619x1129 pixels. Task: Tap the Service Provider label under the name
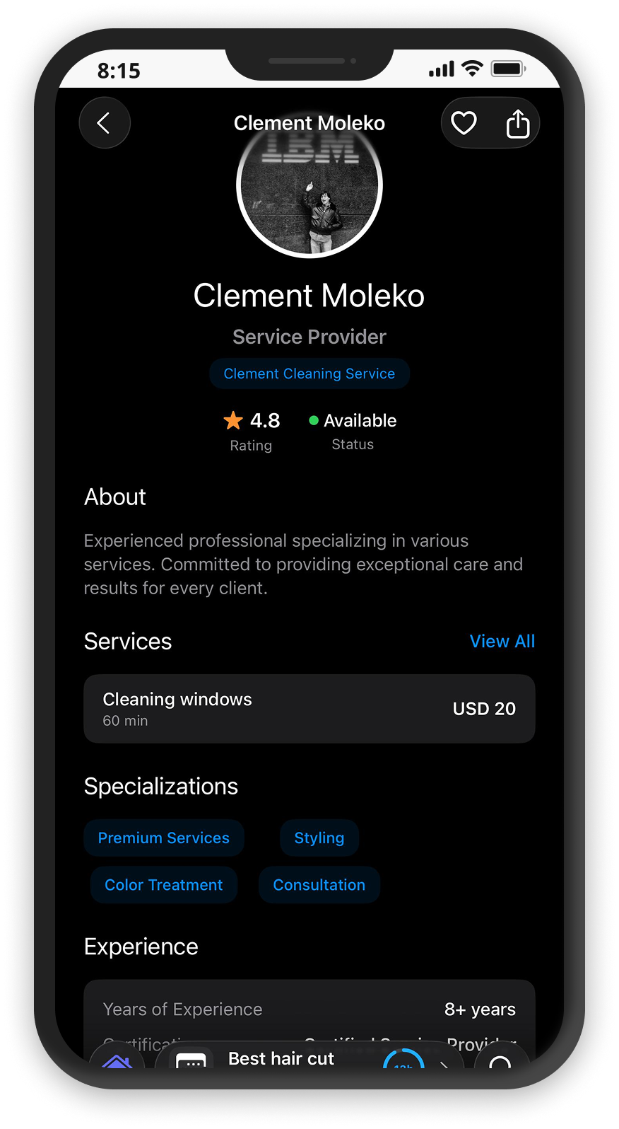point(309,337)
